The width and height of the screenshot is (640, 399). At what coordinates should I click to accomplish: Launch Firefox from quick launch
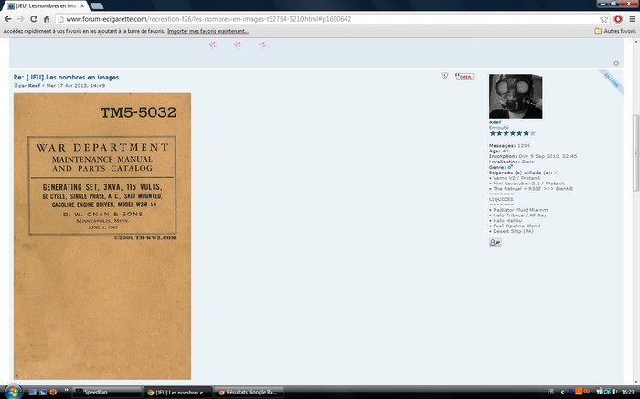(x=53, y=392)
